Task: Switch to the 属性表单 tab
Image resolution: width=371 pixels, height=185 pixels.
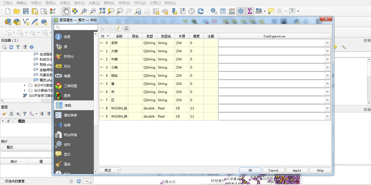Action: coord(74,115)
